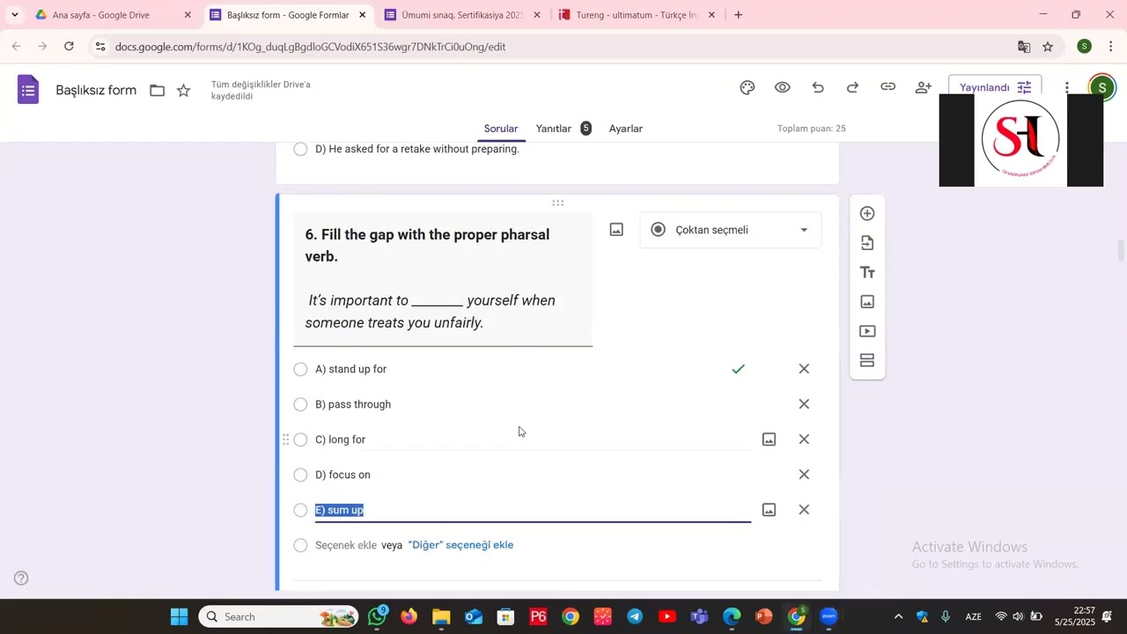This screenshot has width=1127, height=634.
Task: Open the Çoktan seçmeli question type dropdown
Action: [x=731, y=230]
